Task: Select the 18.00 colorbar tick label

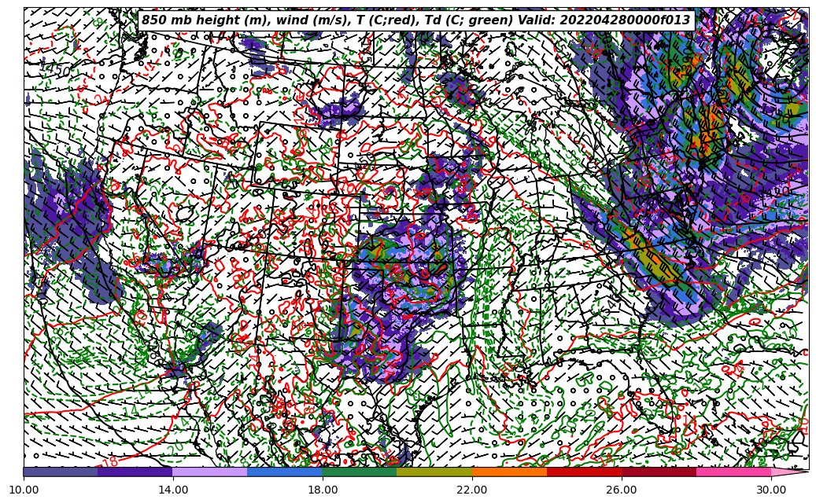Action: point(323,490)
